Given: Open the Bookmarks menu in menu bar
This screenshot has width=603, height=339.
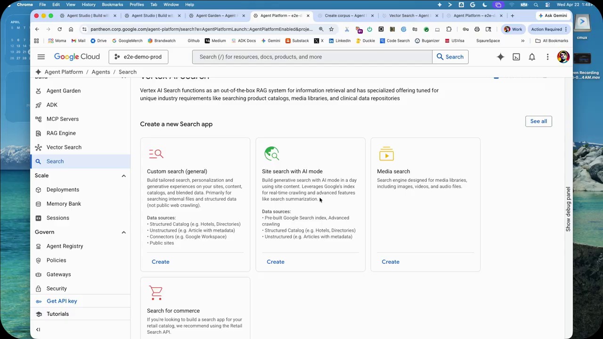Looking at the screenshot, I should click(112, 5).
